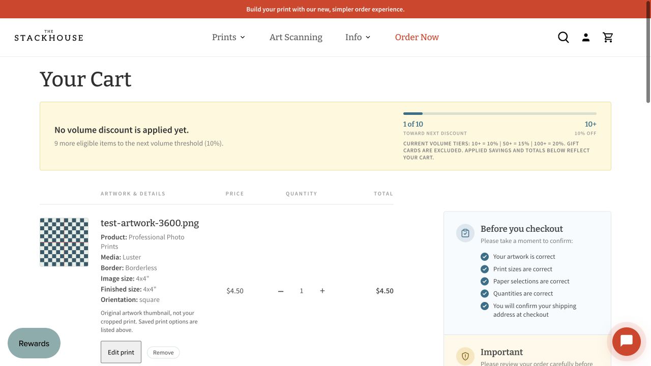Screen dimensions: 651x366
Task: Click 'No volume discount is applied yet.' text
Action: coord(122,130)
